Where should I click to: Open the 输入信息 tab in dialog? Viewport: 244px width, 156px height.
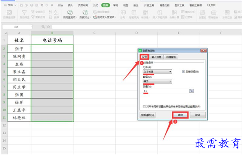[x=156, y=57]
